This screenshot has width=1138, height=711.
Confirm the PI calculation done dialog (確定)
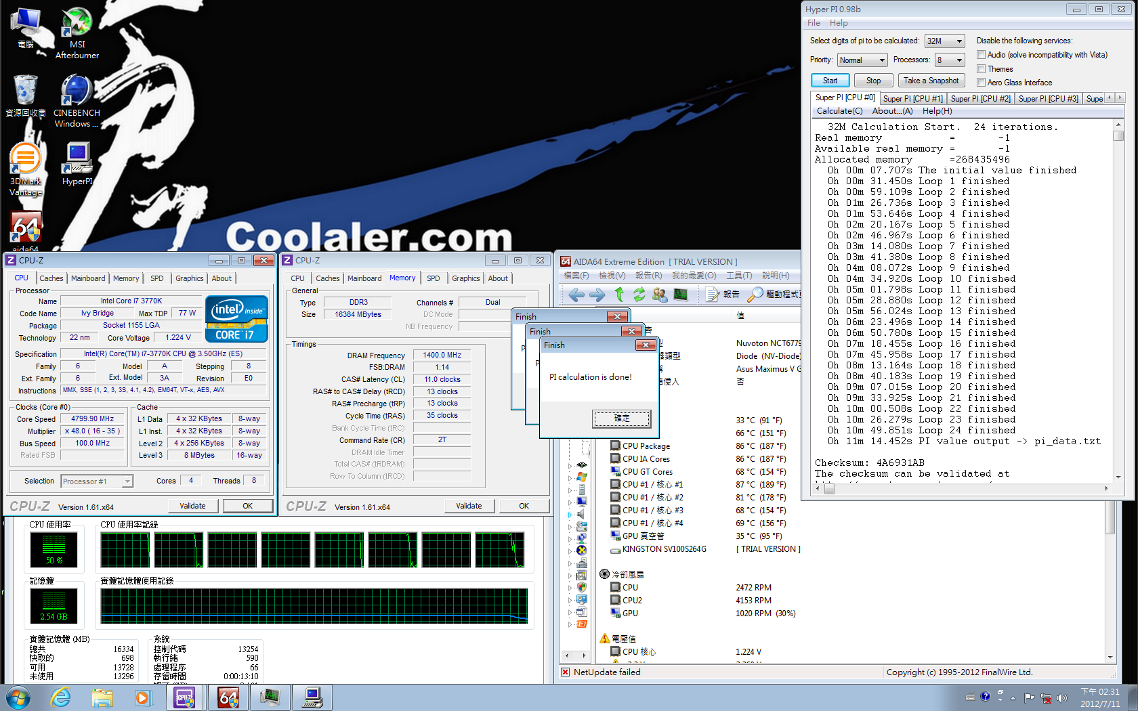tap(622, 418)
